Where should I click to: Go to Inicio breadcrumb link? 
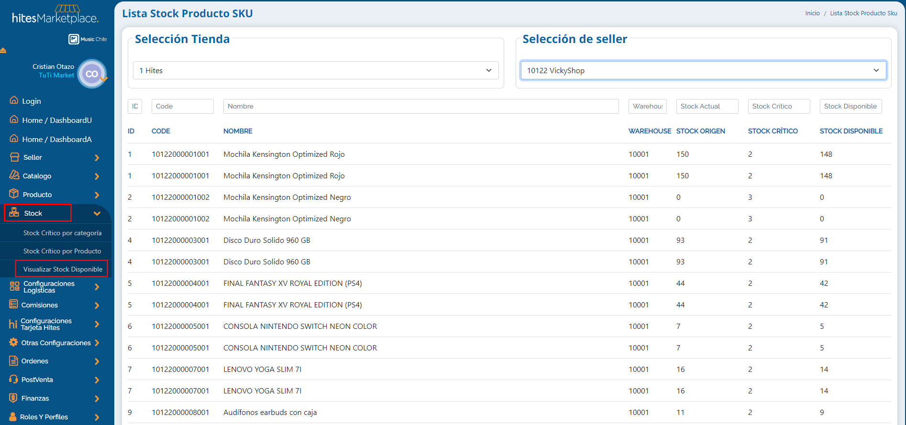[x=812, y=13]
